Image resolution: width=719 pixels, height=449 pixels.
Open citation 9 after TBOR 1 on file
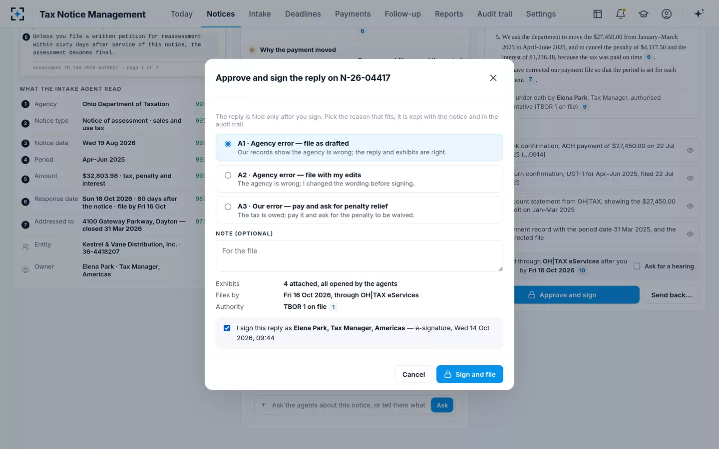(585, 107)
